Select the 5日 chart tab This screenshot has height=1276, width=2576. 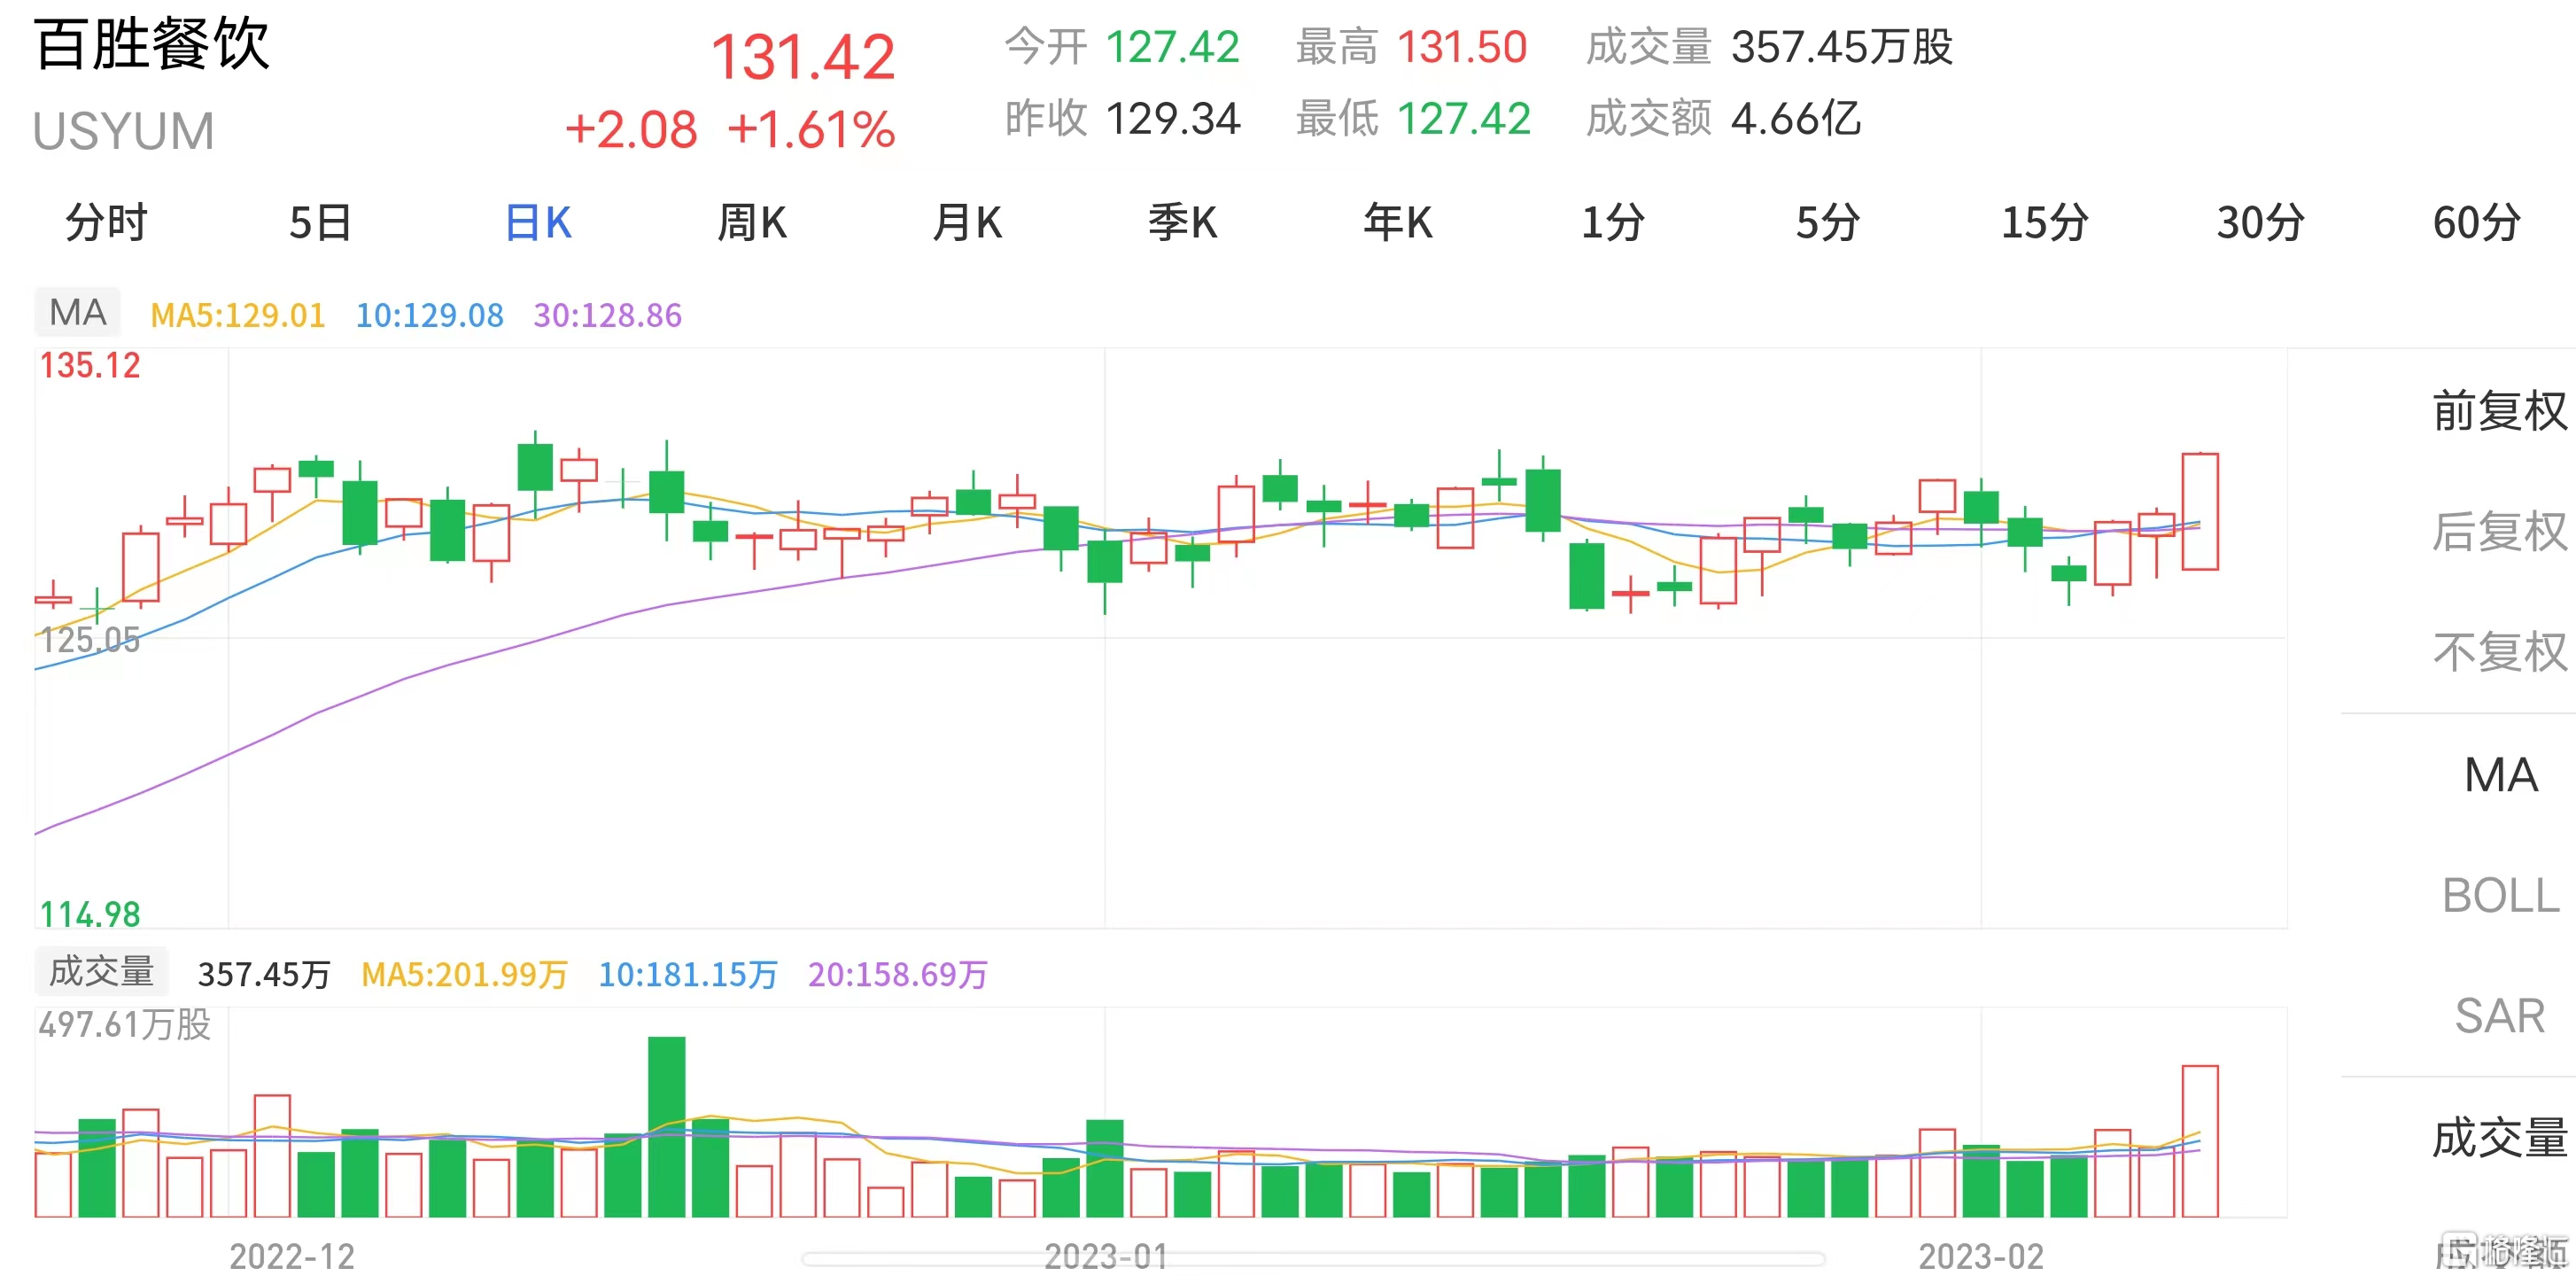[x=320, y=222]
